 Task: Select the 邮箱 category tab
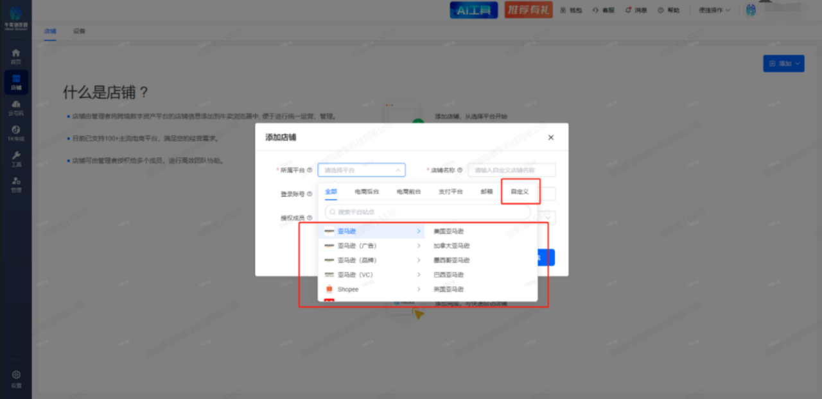coord(487,192)
